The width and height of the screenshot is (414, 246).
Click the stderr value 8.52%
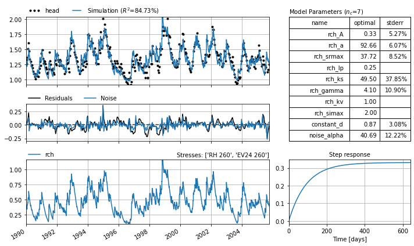point(398,56)
